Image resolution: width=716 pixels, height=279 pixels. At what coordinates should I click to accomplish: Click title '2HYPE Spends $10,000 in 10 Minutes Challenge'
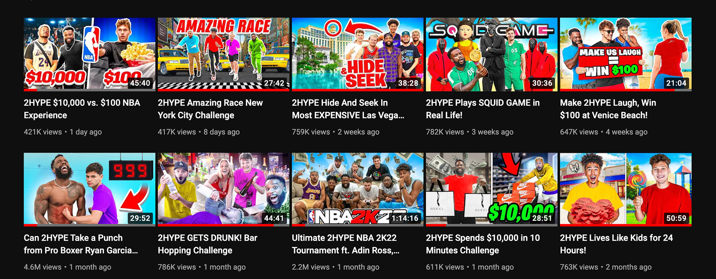(x=483, y=244)
